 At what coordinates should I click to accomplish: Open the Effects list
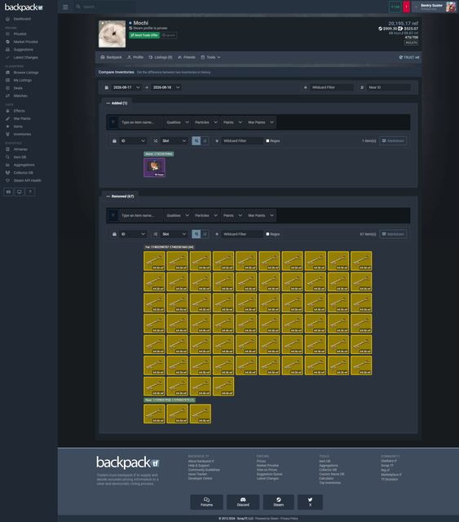coord(19,111)
